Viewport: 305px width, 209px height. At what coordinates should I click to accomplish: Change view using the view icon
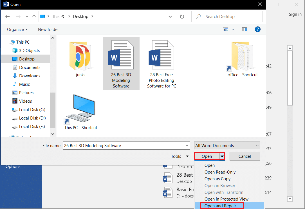[x=226, y=29]
